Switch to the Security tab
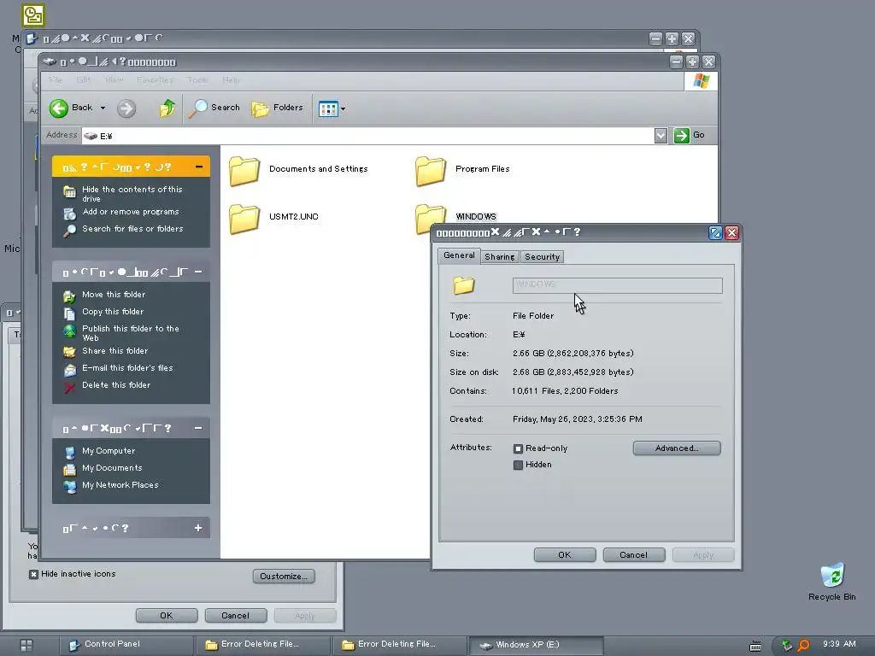 click(542, 256)
